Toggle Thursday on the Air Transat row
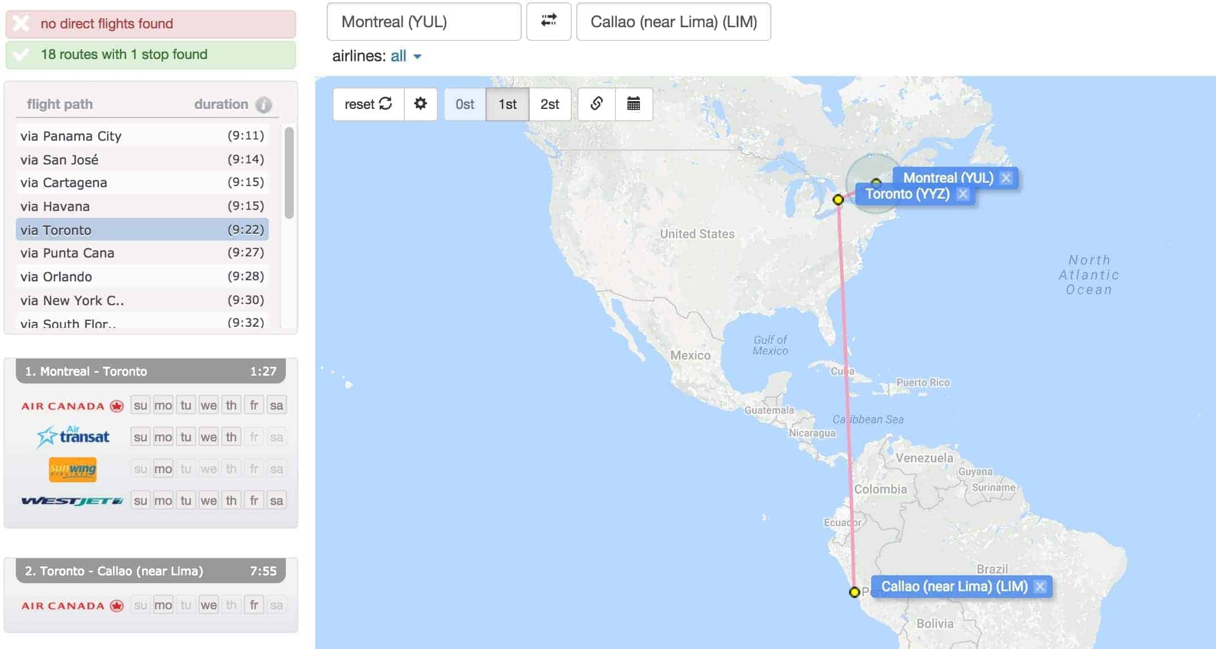This screenshot has height=649, width=1216. (231, 437)
